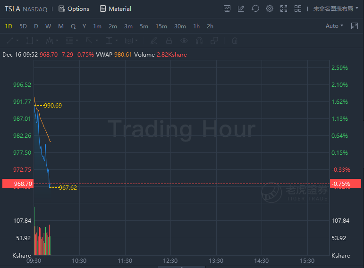Viewport: 364px width, 268px height.
Task: Switch to the 2h interval
Action: (x=210, y=26)
